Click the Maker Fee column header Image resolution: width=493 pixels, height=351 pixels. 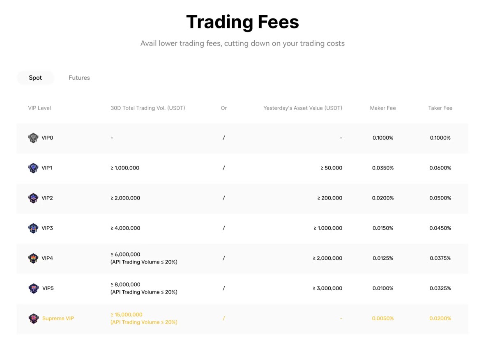tap(382, 108)
